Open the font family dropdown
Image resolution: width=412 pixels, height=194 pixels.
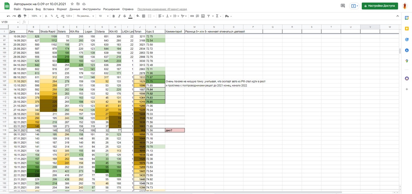(85, 16)
